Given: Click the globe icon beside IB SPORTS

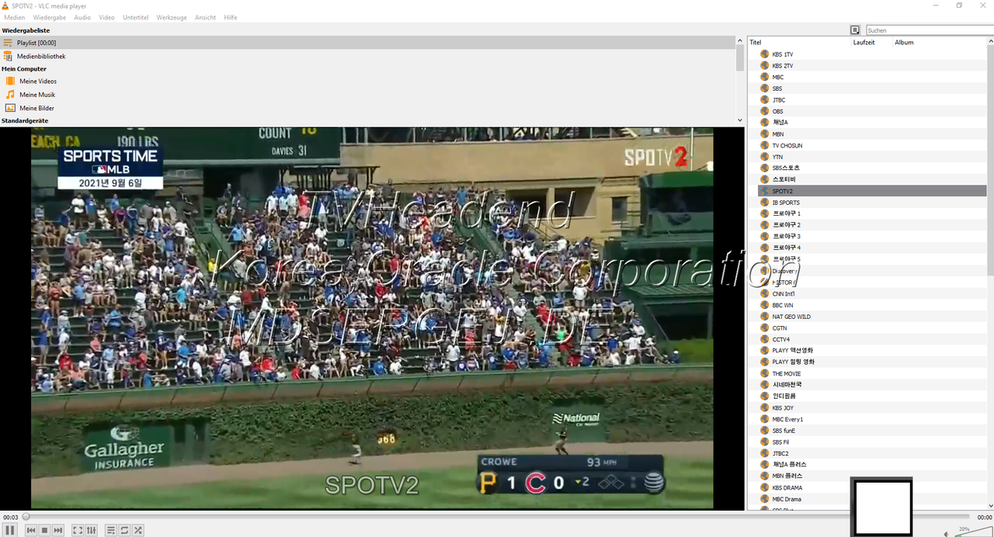Looking at the screenshot, I should pos(764,203).
